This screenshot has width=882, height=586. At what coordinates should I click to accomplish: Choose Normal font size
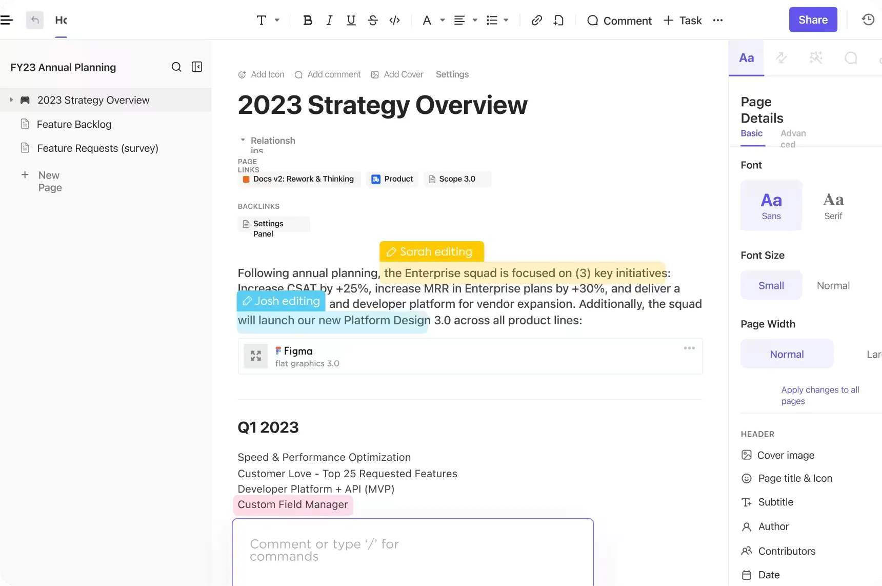pos(833,285)
